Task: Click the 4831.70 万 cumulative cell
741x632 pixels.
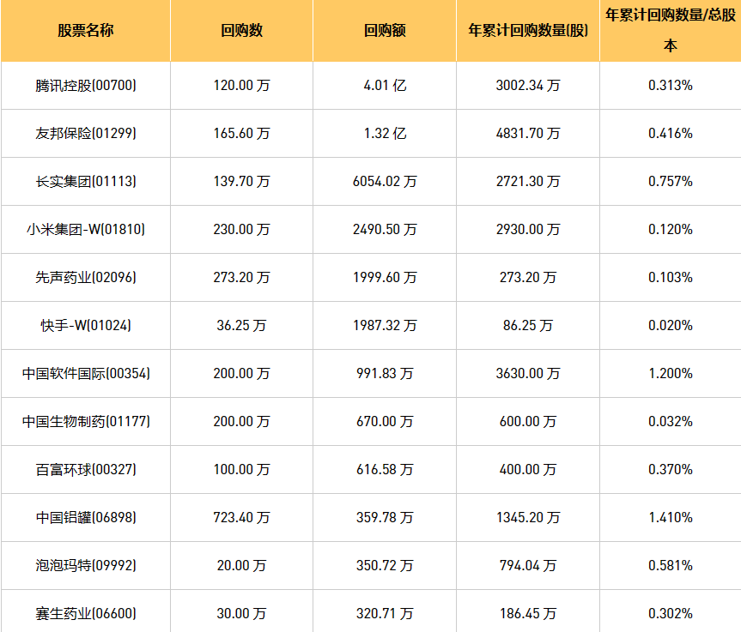Action: point(528,134)
